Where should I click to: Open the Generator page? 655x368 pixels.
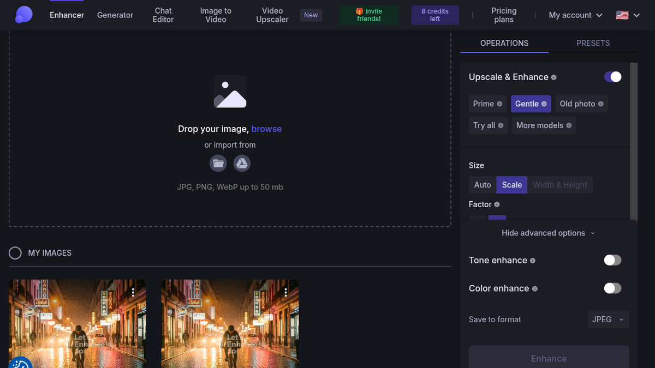click(x=115, y=15)
